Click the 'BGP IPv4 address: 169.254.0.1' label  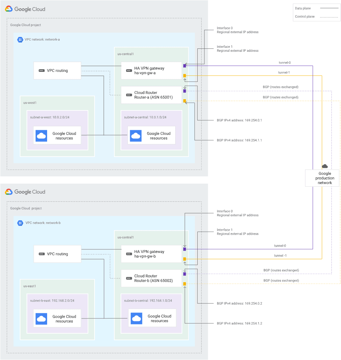pyautogui.click(x=239, y=120)
